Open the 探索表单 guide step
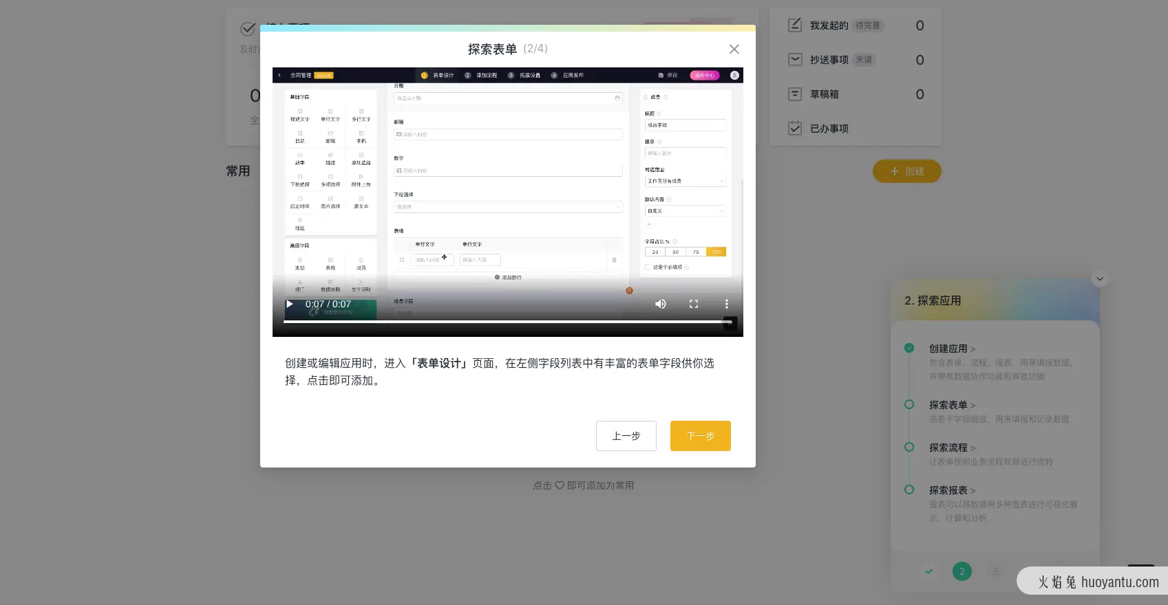Image resolution: width=1168 pixels, height=605 pixels. coord(953,405)
